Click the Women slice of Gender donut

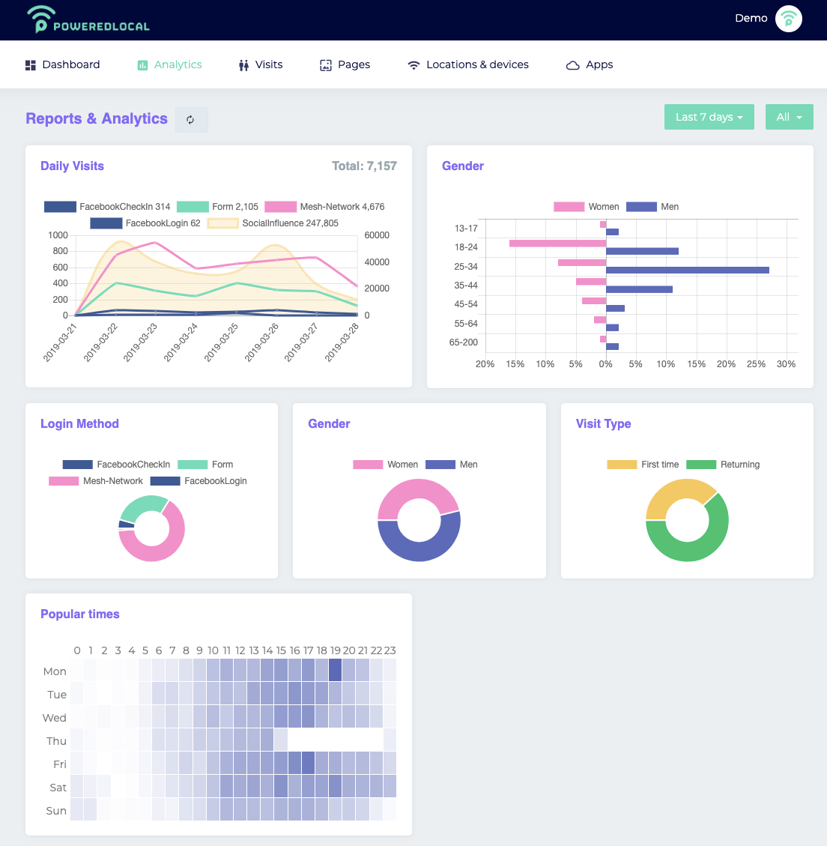coord(416,489)
